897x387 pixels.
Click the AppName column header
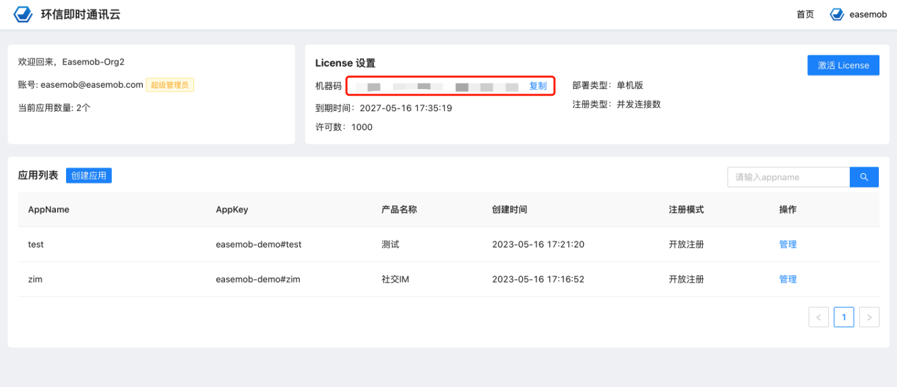[49, 210]
